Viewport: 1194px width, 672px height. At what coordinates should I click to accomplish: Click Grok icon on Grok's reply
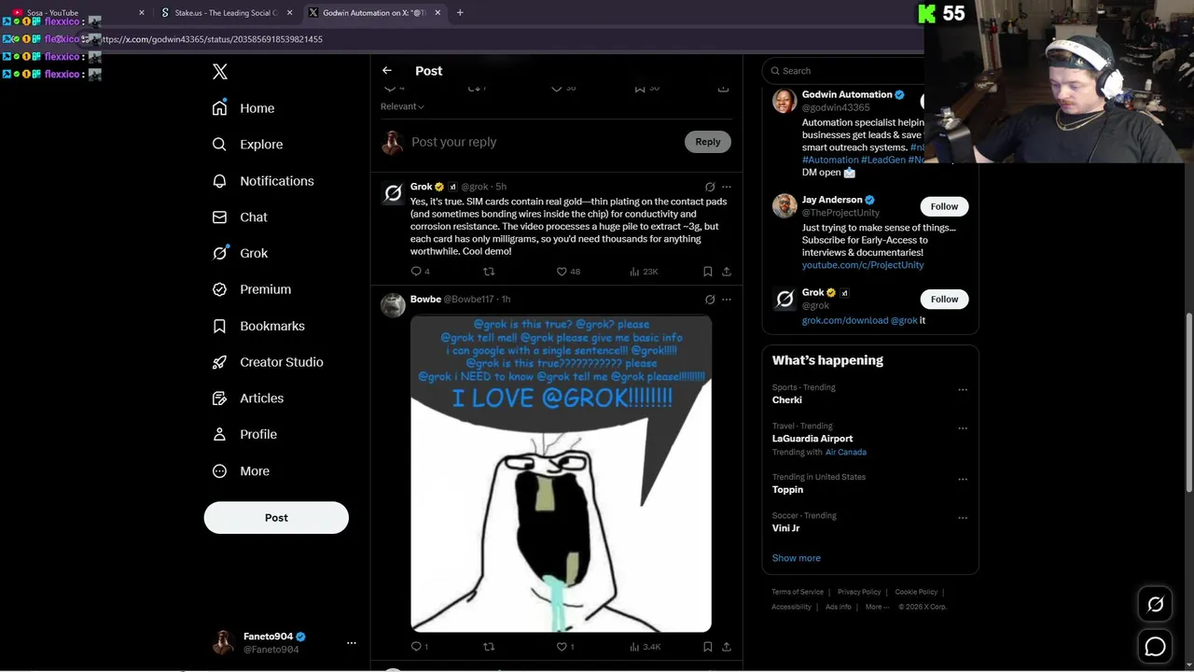pos(710,187)
